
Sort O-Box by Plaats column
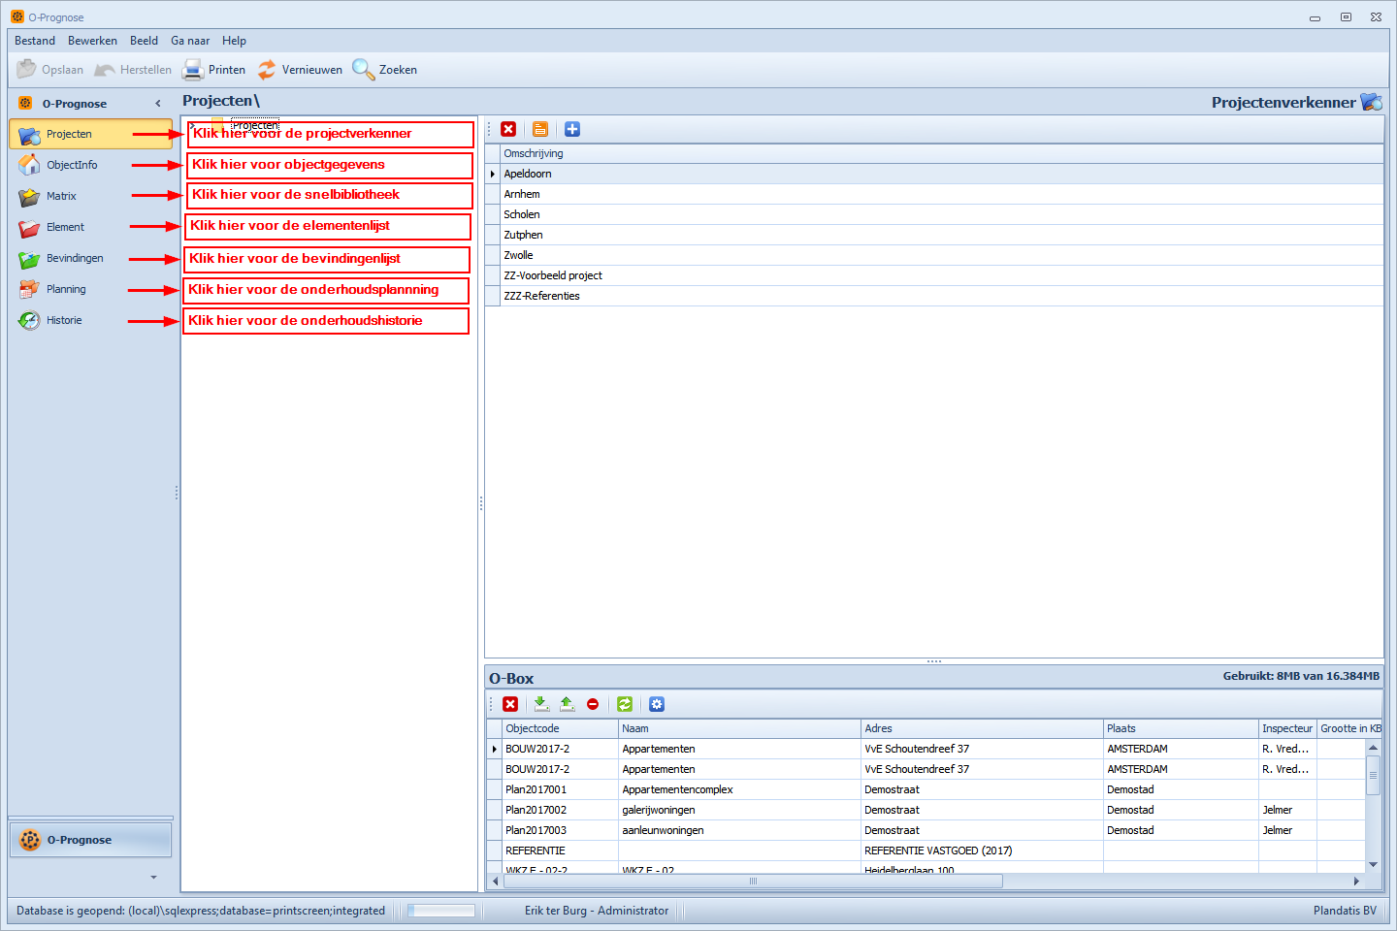(1181, 728)
